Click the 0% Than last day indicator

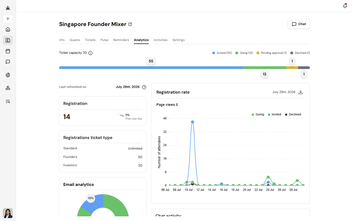point(131,117)
